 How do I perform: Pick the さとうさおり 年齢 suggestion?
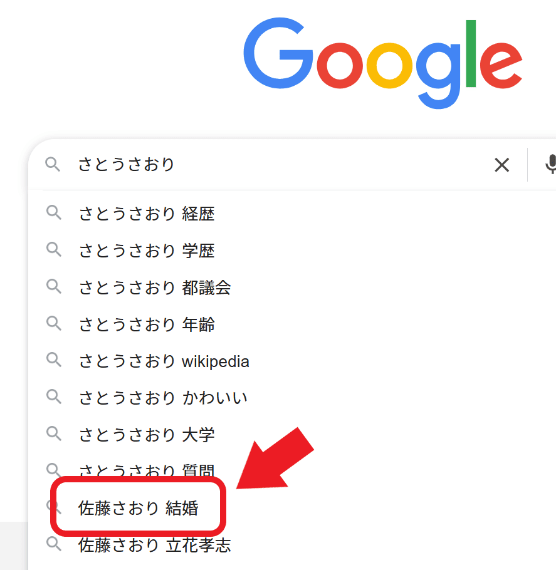147,324
